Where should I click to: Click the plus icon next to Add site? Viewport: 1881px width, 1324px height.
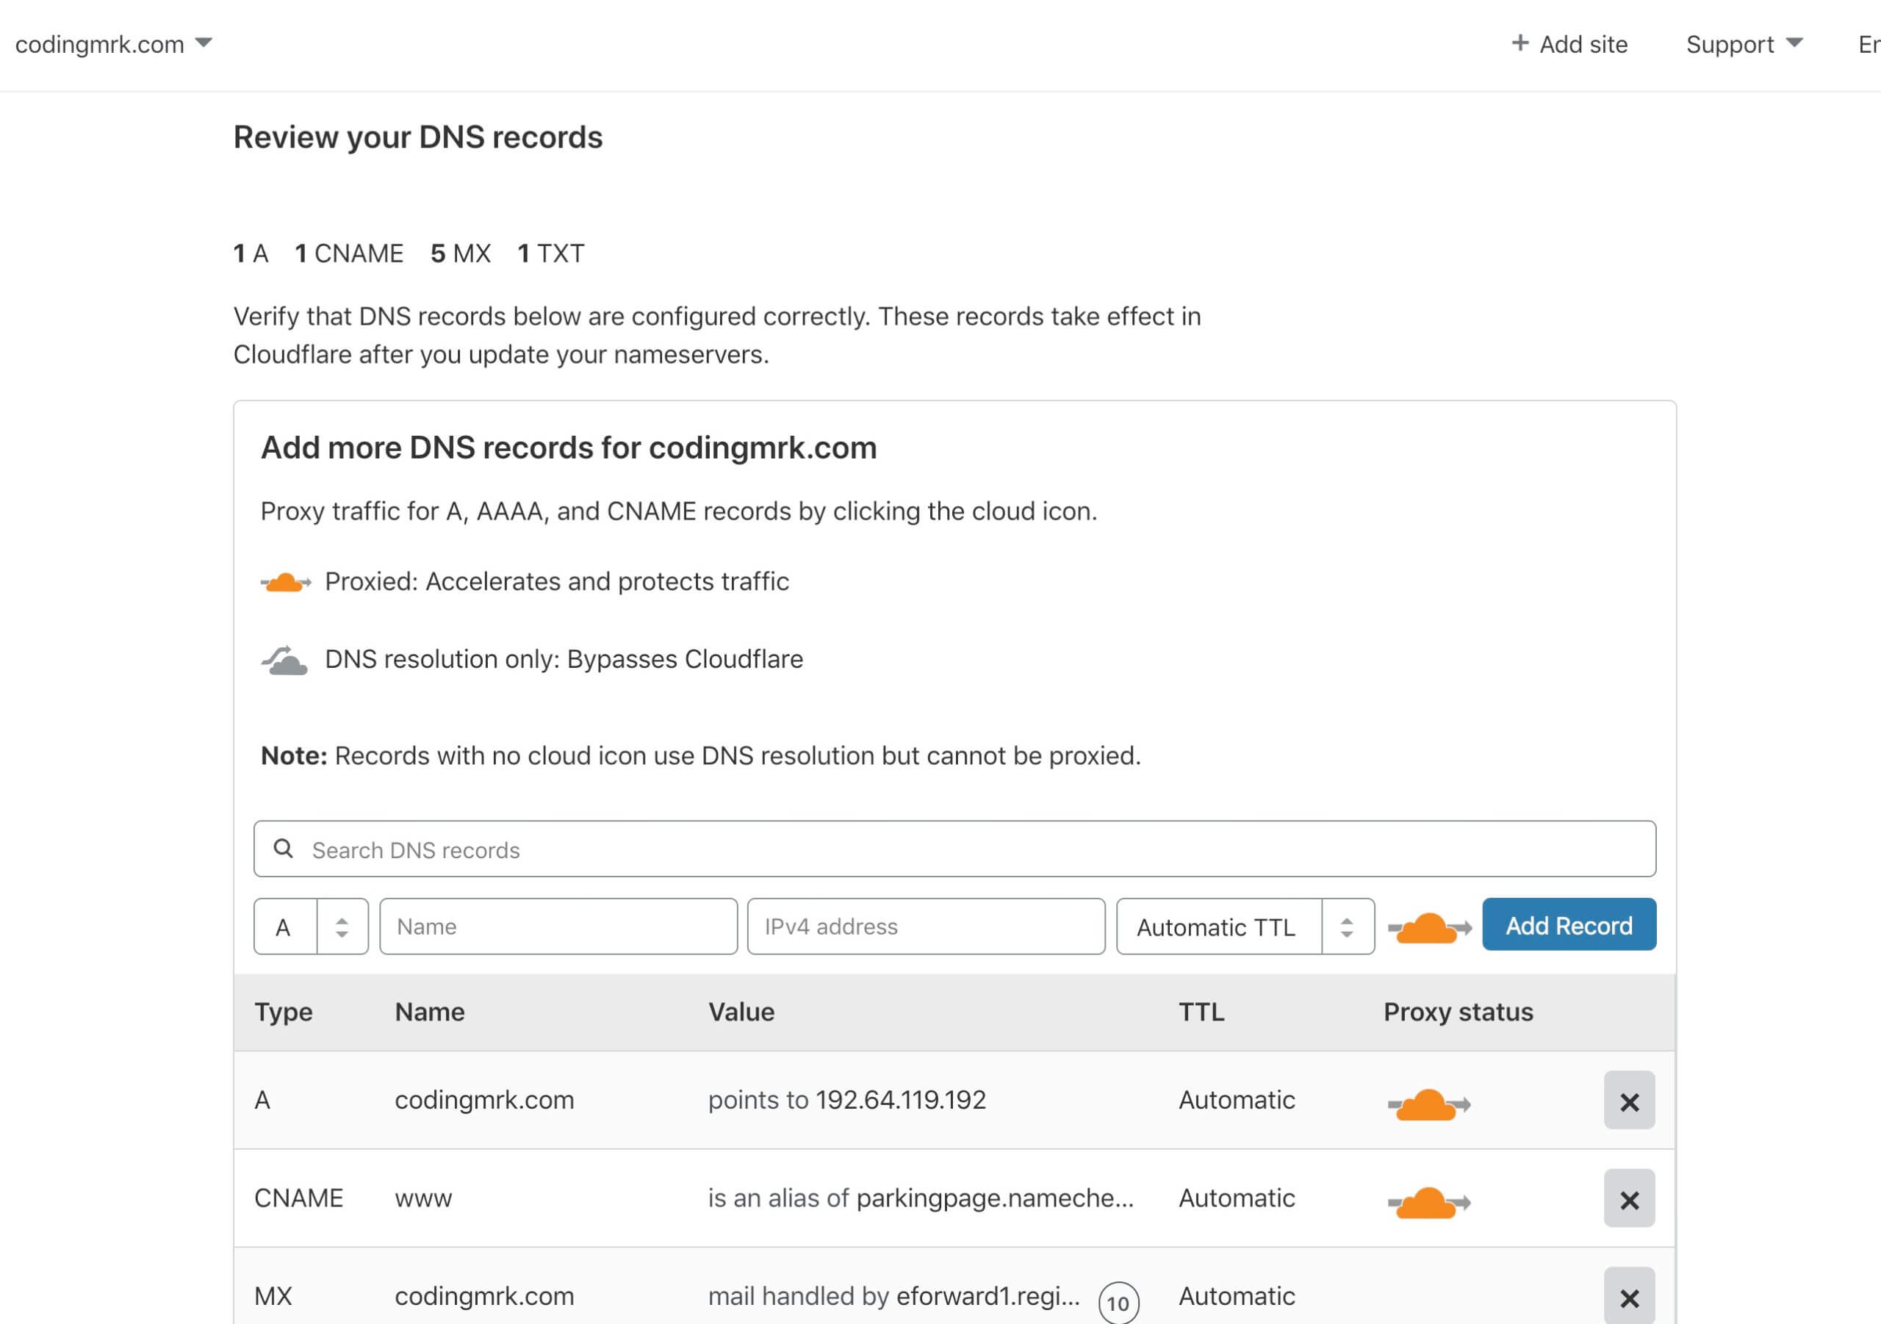pyautogui.click(x=1519, y=43)
